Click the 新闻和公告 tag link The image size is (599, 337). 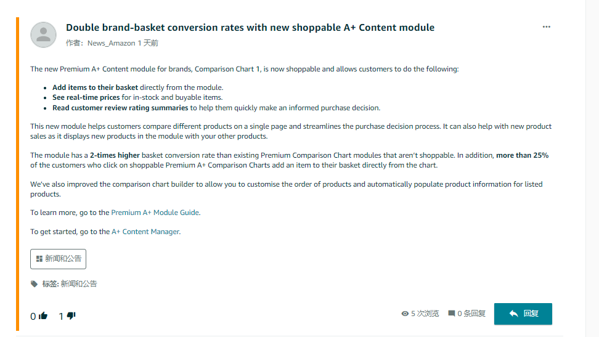pos(79,284)
